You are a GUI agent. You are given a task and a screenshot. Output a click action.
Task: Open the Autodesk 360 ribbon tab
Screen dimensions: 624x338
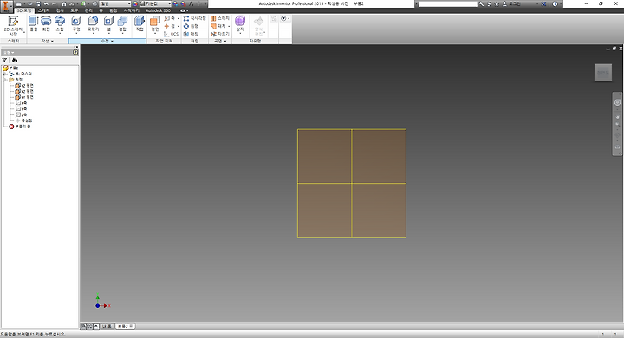click(158, 10)
